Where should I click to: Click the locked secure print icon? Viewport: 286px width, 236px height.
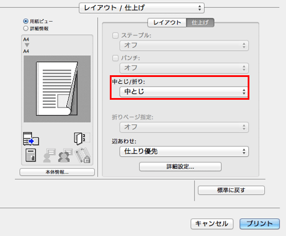[x=83, y=156]
